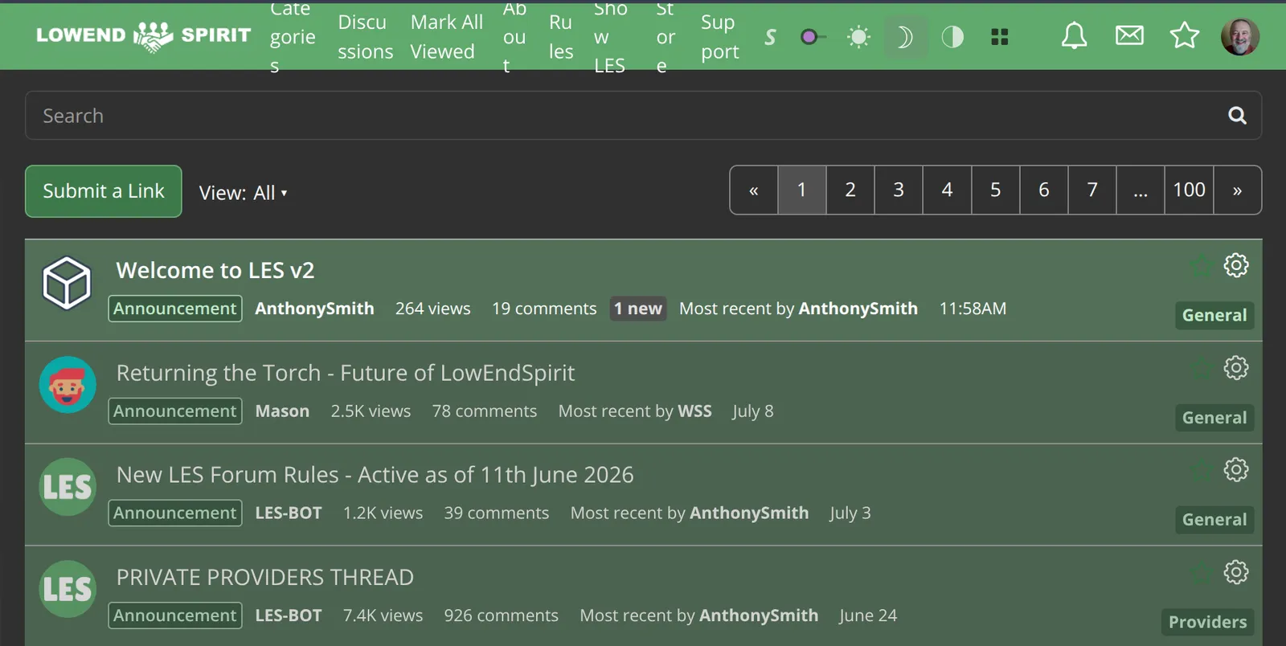This screenshot has height=646, width=1286.
Task: Open notifications bell
Action: [1074, 35]
